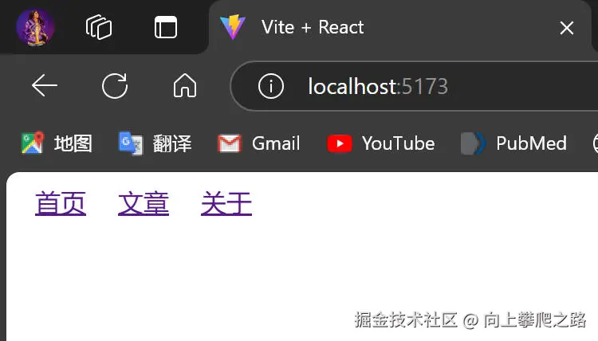Click the red YouTube play icon
The height and width of the screenshot is (341, 598).
(340, 143)
